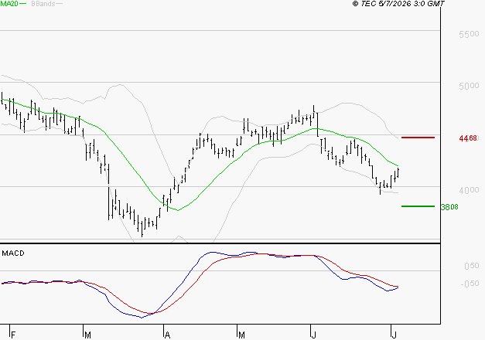The width and height of the screenshot is (485, 340).
Task: Click the MACD -050 axis label
Action: pyautogui.click(x=470, y=284)
